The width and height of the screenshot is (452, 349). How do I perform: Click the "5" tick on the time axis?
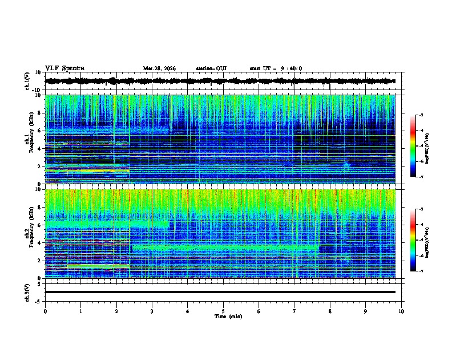pos(223,311)
